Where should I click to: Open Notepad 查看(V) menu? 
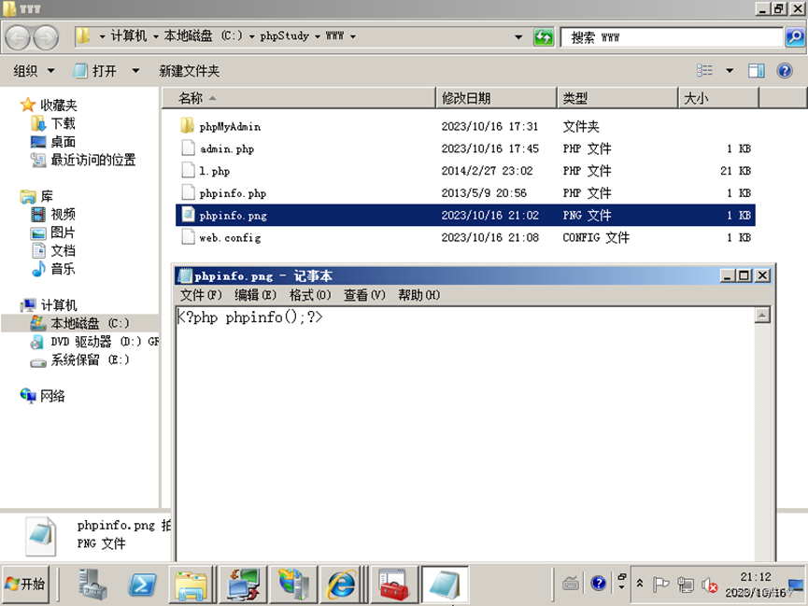[364, 295]
